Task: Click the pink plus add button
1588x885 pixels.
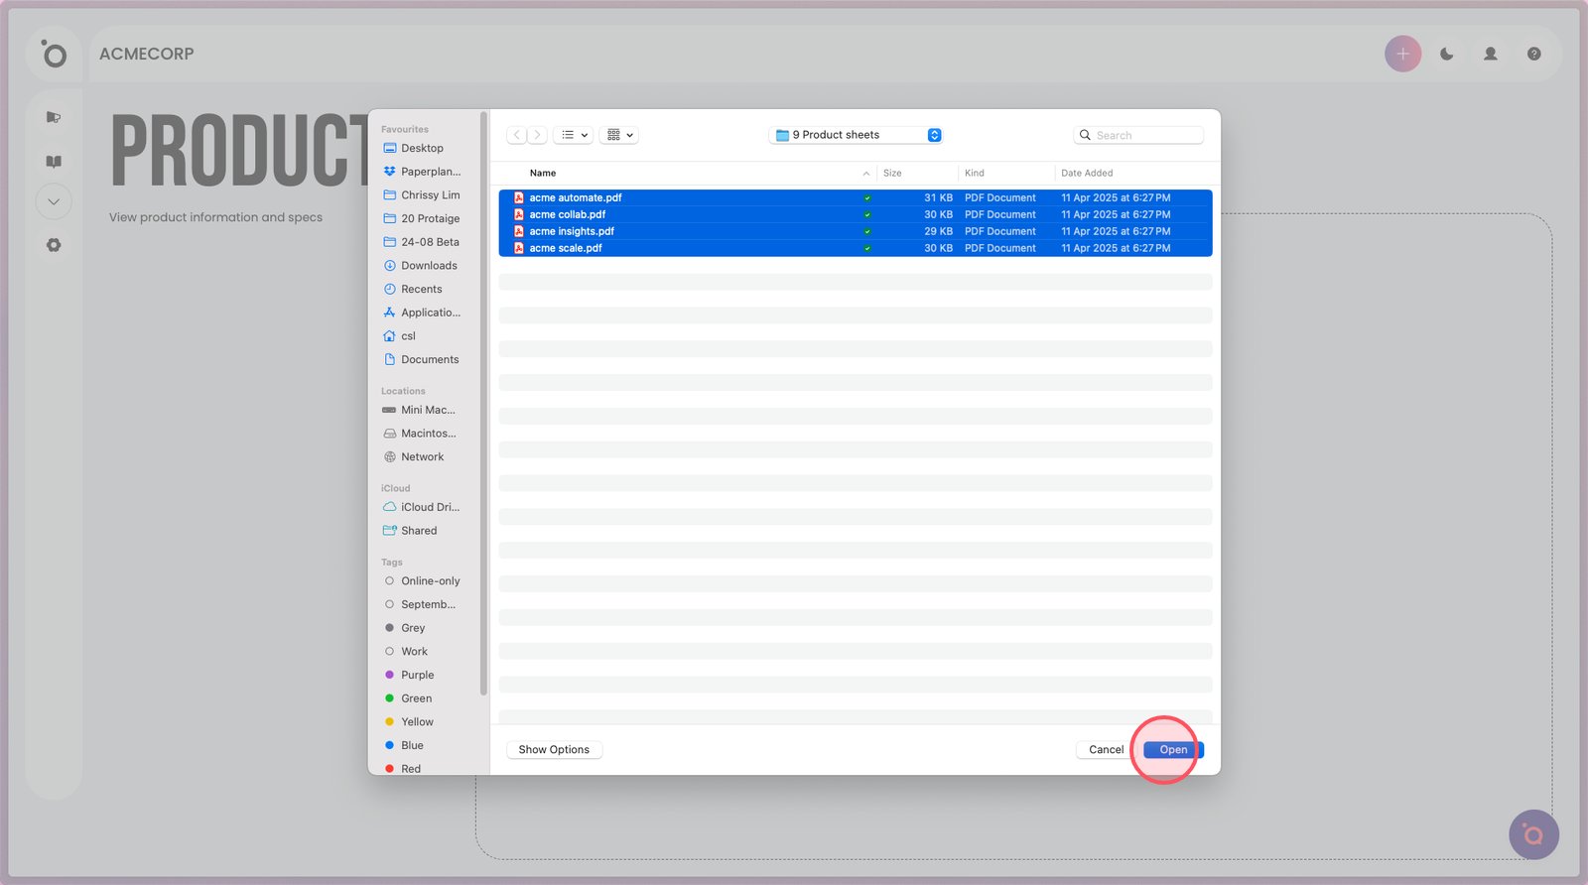Action: pos(1402,54)
